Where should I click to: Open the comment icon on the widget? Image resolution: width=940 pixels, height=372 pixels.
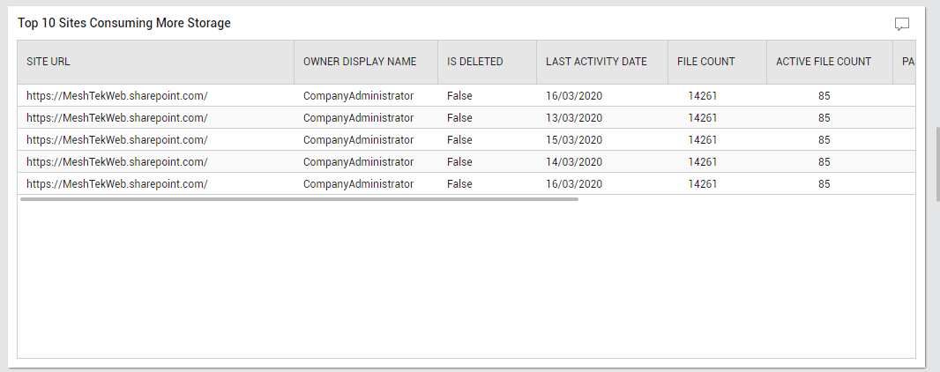coord(901,24)
